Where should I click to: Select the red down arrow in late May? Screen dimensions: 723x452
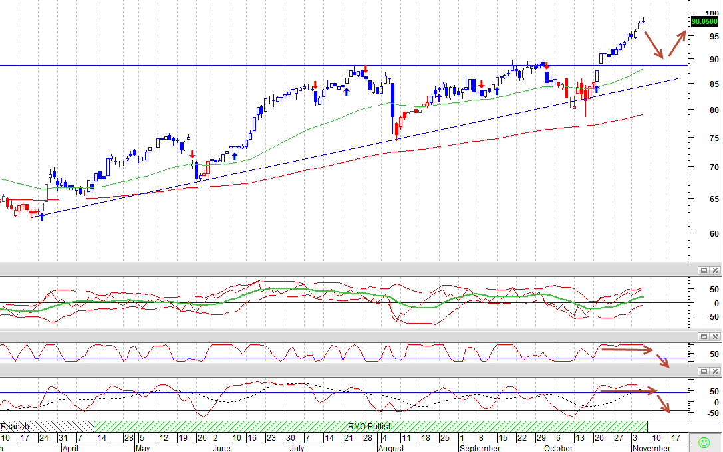point(192,154)
